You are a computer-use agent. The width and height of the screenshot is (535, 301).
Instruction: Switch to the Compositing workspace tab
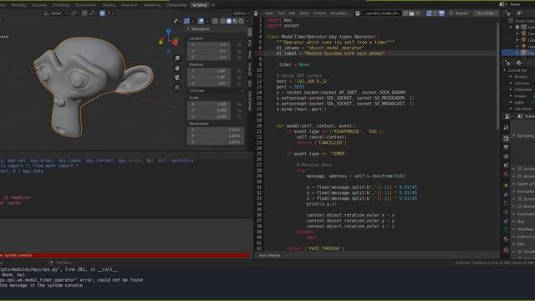[176, 5]
